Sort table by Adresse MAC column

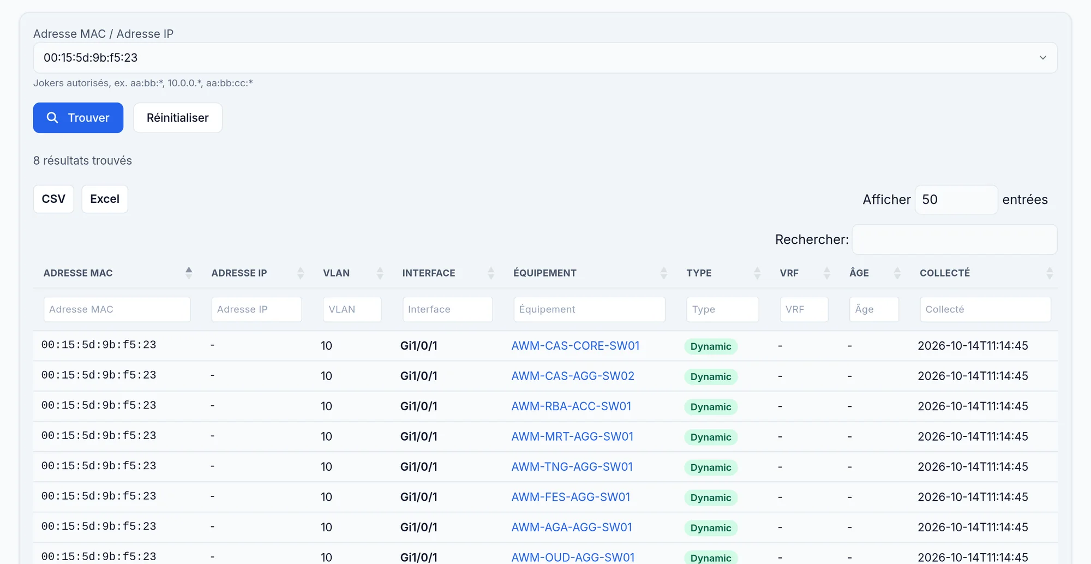pyautogui.click(x=117, y=273)
